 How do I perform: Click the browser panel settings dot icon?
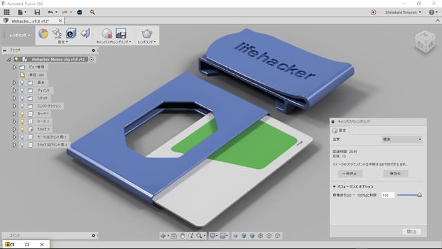(x=93, y=50)
